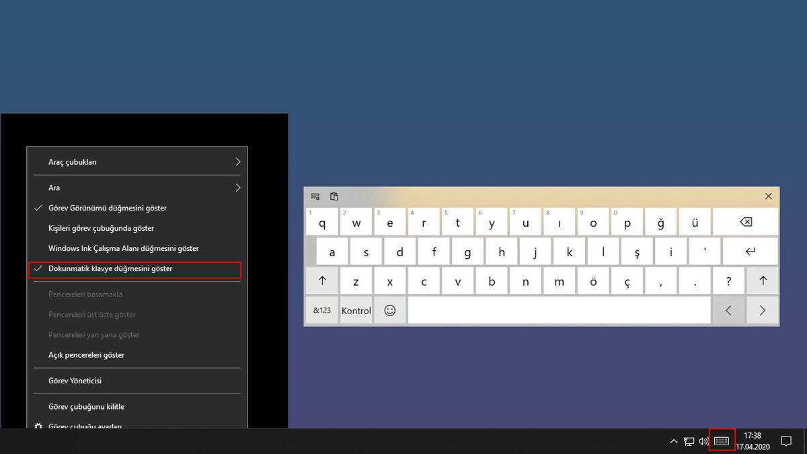Open the Action Center notification icon
Viewport: 807px width, 454px height.
point(785,441)
